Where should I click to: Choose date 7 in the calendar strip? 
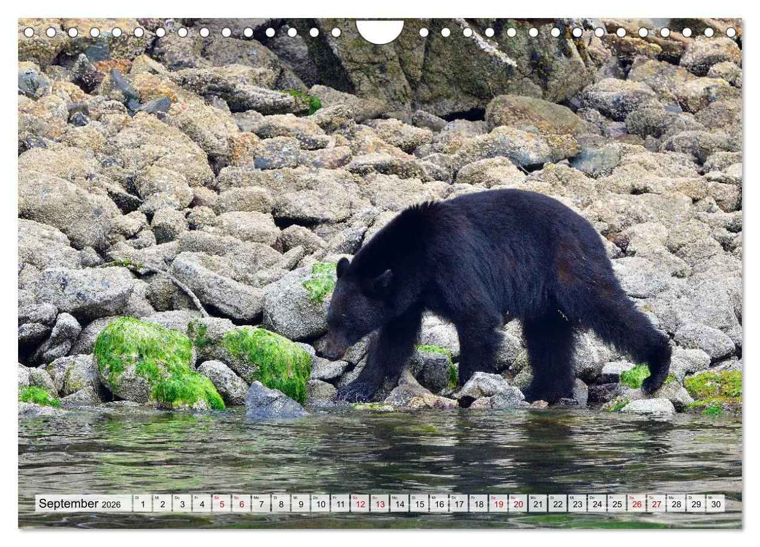click(261, 504)
